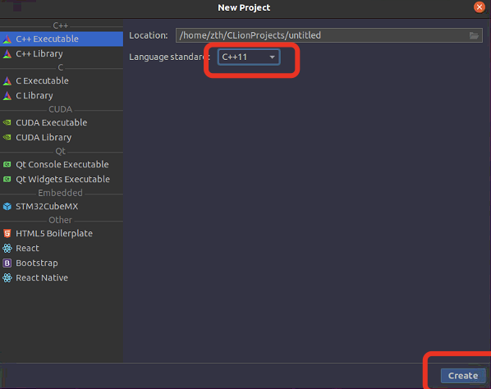
Task: Select C++ Library project type
Action: tap(62, 54)
